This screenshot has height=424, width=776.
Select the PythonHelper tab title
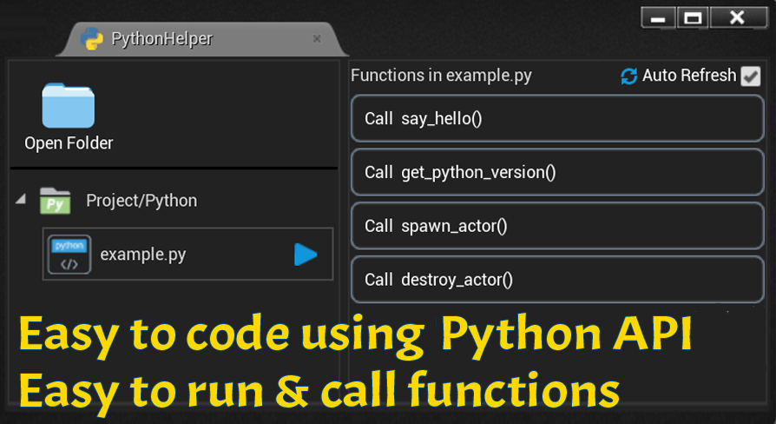[x=161, y=39]
